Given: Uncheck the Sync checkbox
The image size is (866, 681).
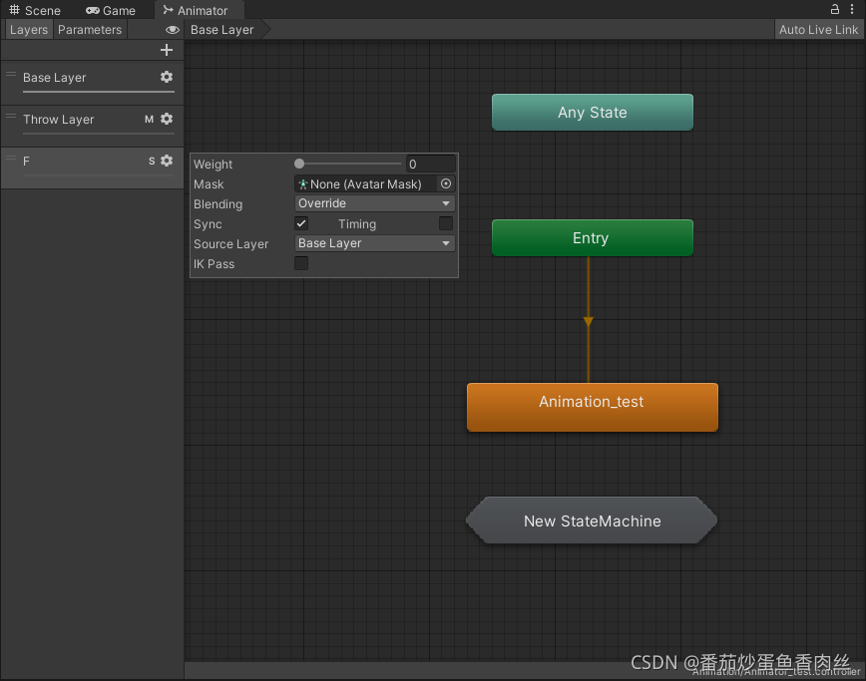Looking at the screenshot, I should click(x=301, y=223).
